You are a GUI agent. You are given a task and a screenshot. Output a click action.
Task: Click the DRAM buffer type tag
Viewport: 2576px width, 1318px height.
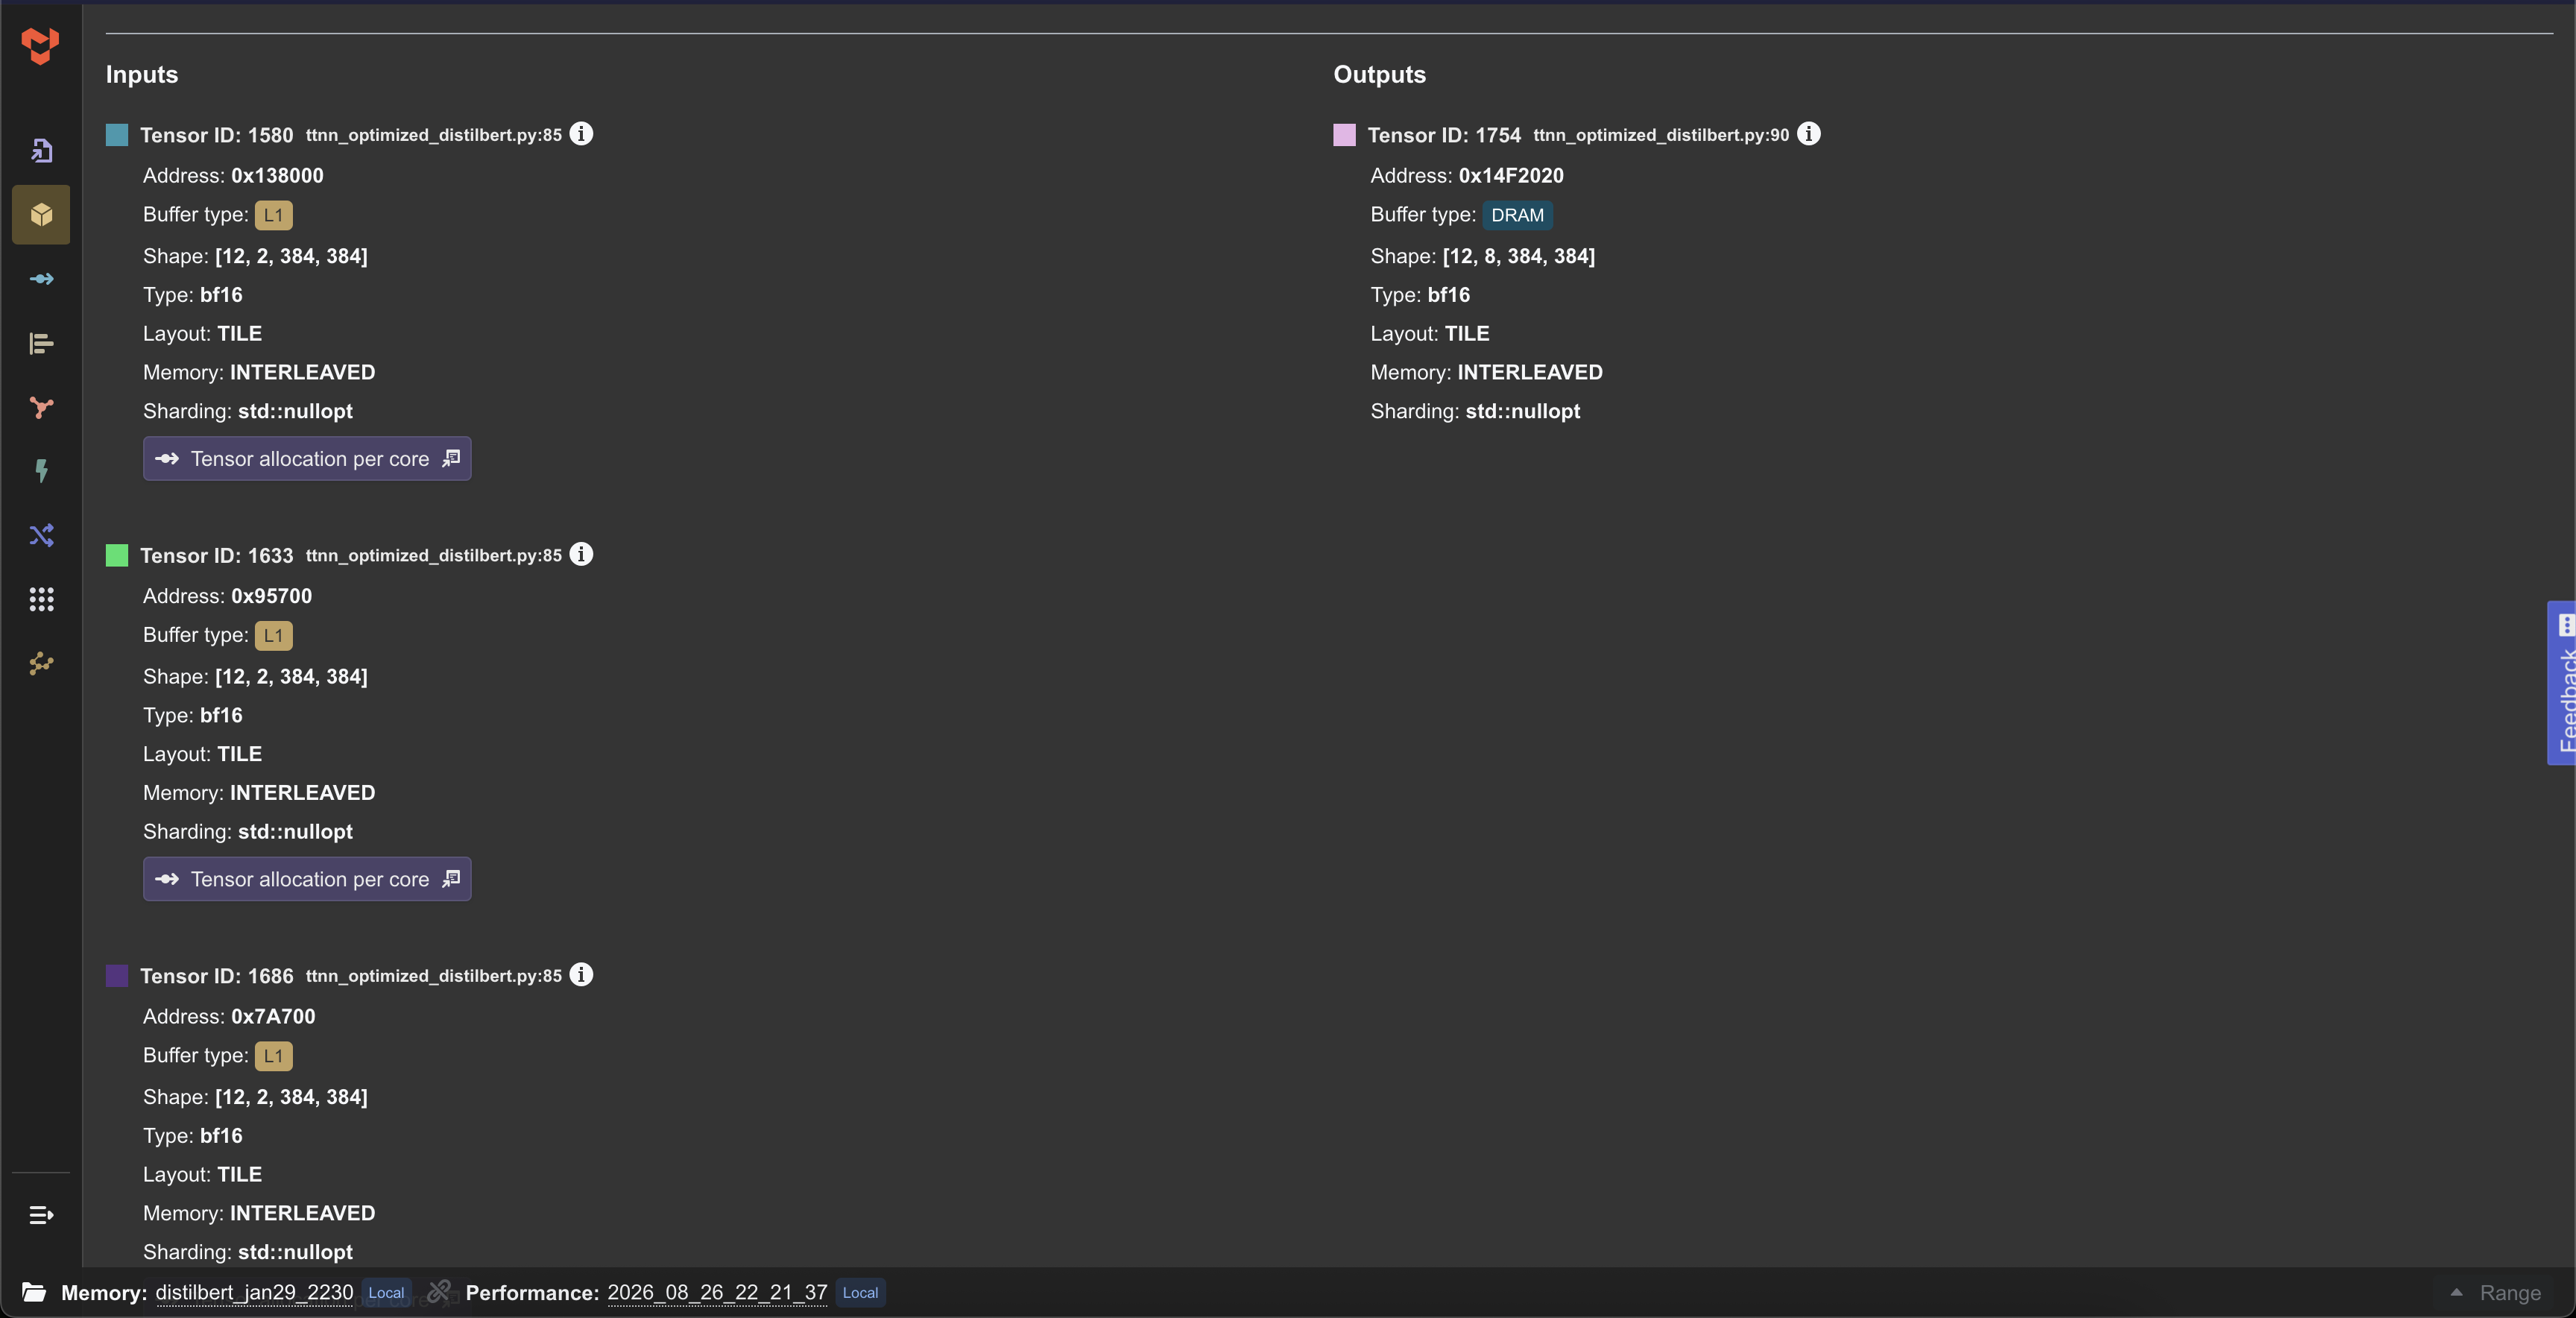(1517, 215)
